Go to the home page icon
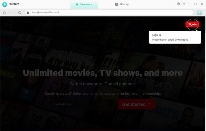This screenshot has height=131, width=206. click(x=4, y=13)
